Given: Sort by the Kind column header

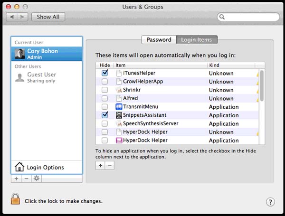Looking at the screenshot, I should click(231, 65).
